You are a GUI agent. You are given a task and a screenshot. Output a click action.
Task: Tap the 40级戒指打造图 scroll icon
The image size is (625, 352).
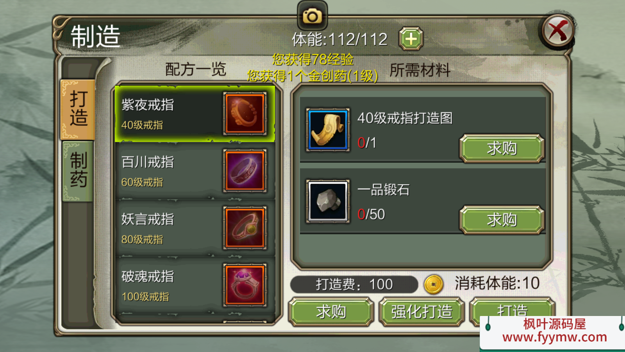pyautogui.click(x=328, y=130)
